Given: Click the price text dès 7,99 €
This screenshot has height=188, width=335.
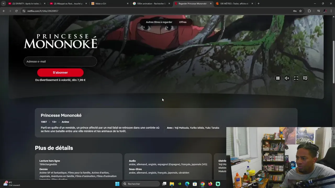Looking at the screenshot, I should pyautogui.click(x=79, y=80).
